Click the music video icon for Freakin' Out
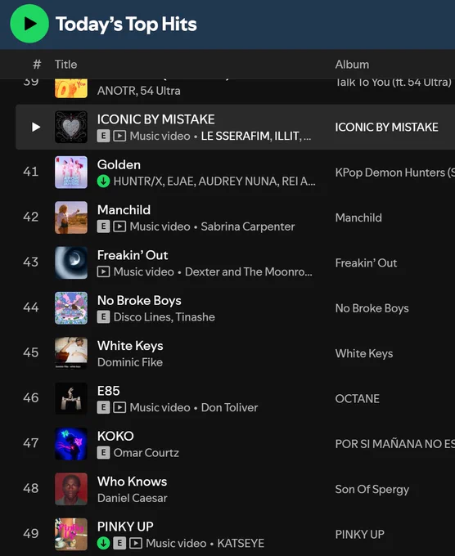This screenshot has height=556, width=455. pyautogui.click(x=103, y=272)
